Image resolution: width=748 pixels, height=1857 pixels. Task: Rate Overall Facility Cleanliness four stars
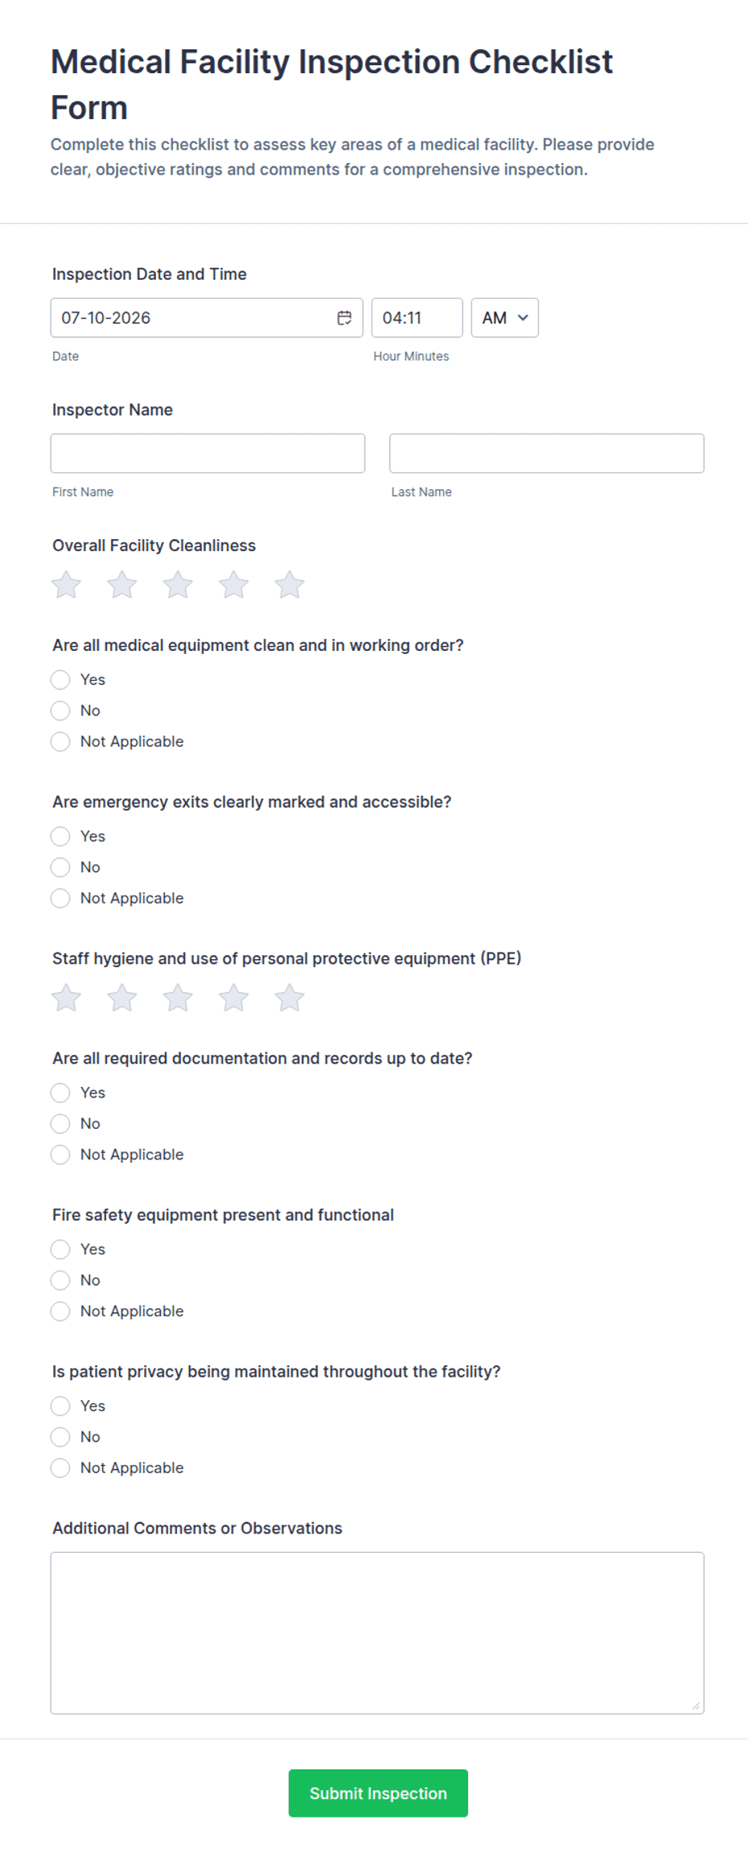(x=234, y=585)
